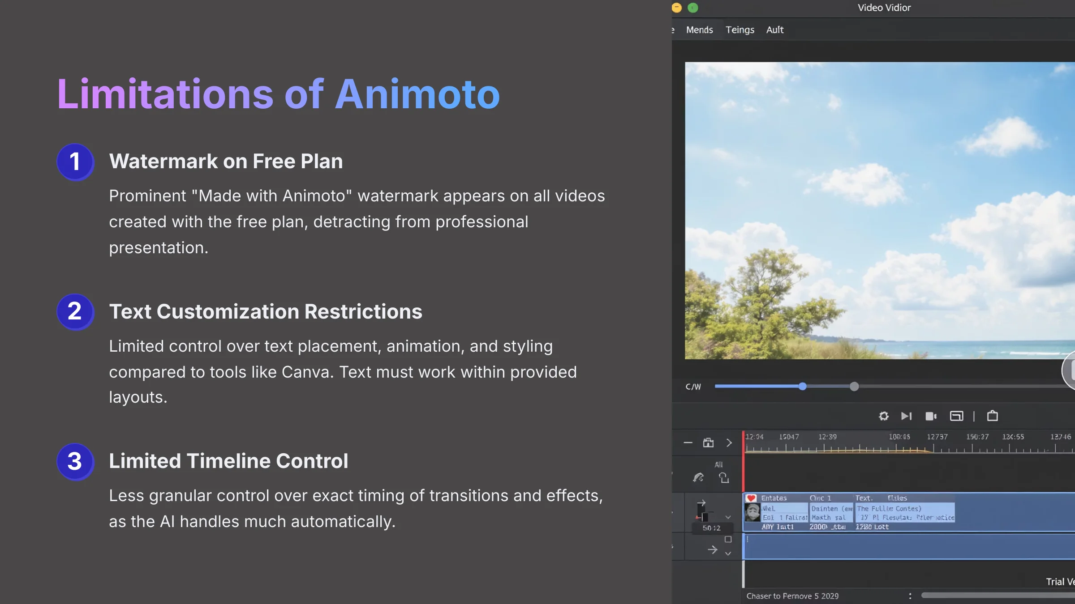Click the minus zoom-out icon above tracks

(688, 442)
